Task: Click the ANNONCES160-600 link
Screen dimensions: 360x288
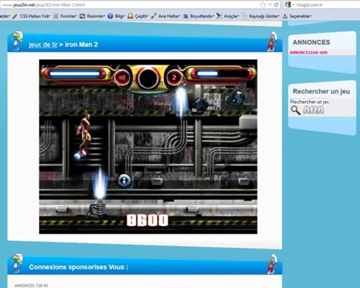Action: [x=308, y=52]
